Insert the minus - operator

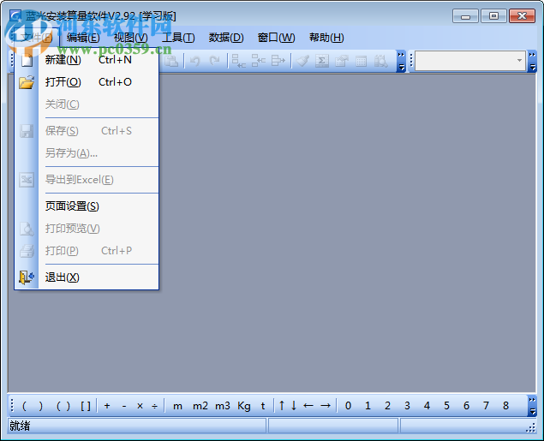(124, 406)
